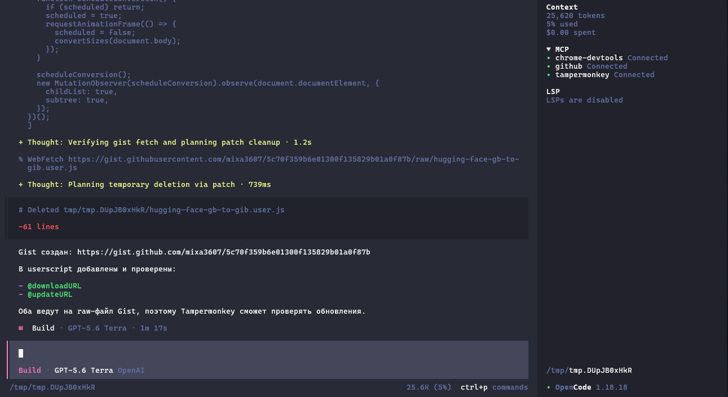Screen dimensions: 728x397
Task: Open the gist.github.com mixa3607 gist link
Action: [x=224, y=252]
